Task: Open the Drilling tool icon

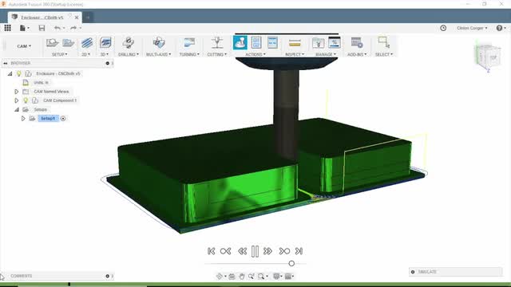Action: (x=128, y=42)
